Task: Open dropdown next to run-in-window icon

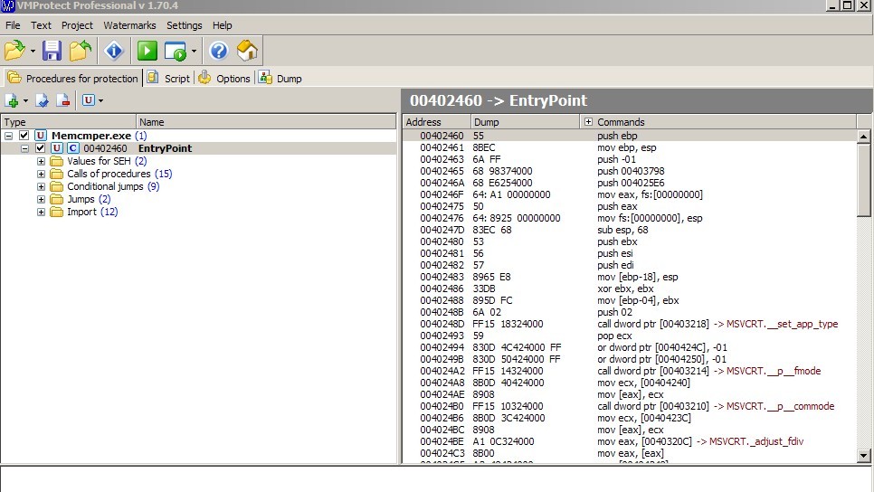Action: click(194, 52)
